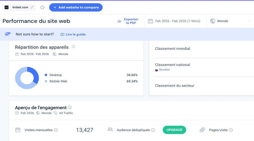Screen dimensions: 254x141
Task: Open info tooltip for Aperçu de l'engagement
Action: tap(69, 107)
